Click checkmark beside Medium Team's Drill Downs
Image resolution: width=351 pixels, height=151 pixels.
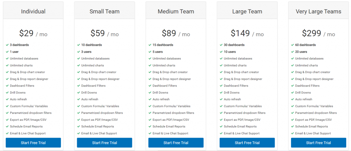click(x=150, y=93)
